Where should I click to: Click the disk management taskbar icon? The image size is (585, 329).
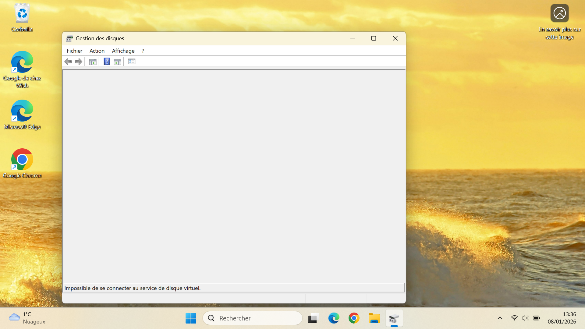[394, 318]
